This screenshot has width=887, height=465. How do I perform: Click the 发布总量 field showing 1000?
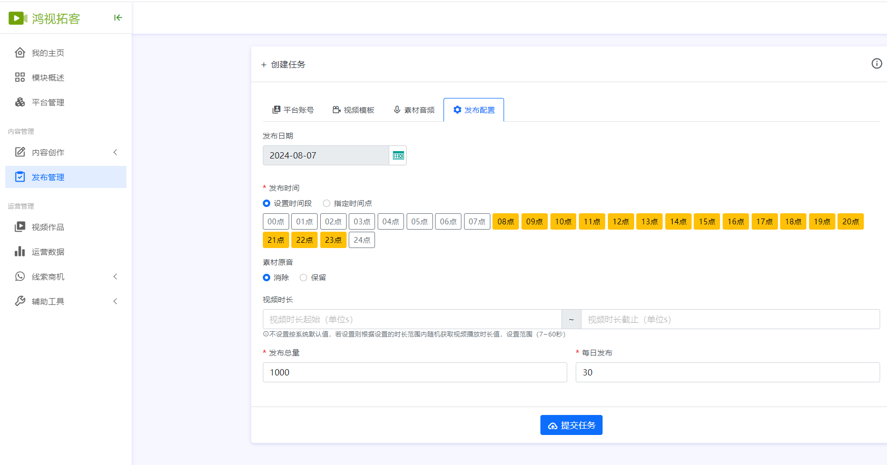(415, 372)
